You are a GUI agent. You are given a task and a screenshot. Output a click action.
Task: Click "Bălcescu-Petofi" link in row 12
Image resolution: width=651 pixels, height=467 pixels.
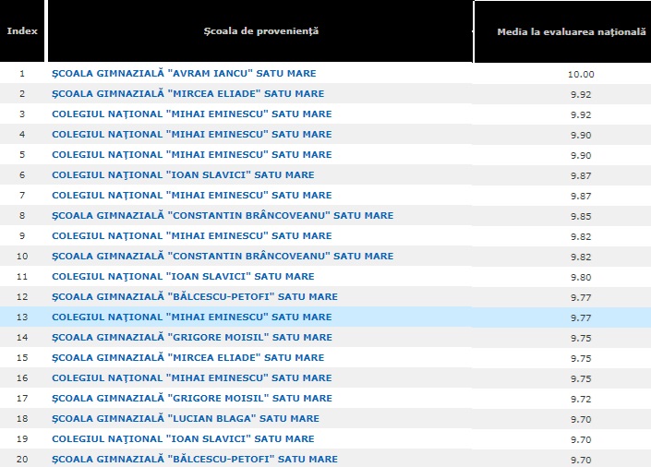coord(195,297)
